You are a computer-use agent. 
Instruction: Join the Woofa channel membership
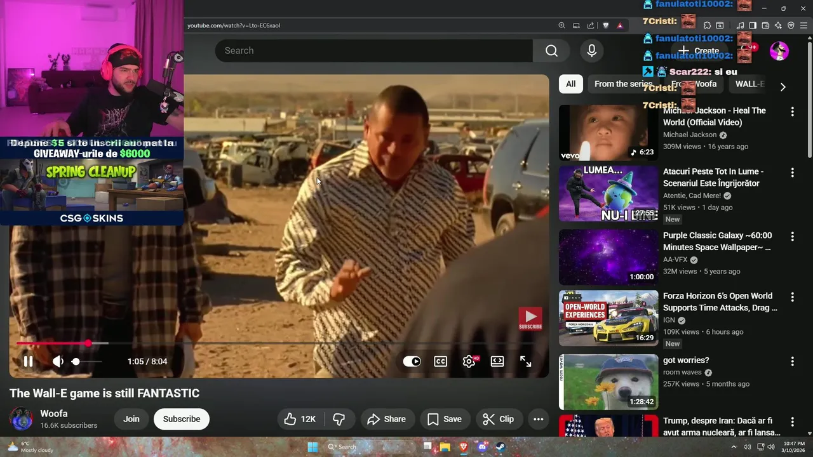click(131, 419)
